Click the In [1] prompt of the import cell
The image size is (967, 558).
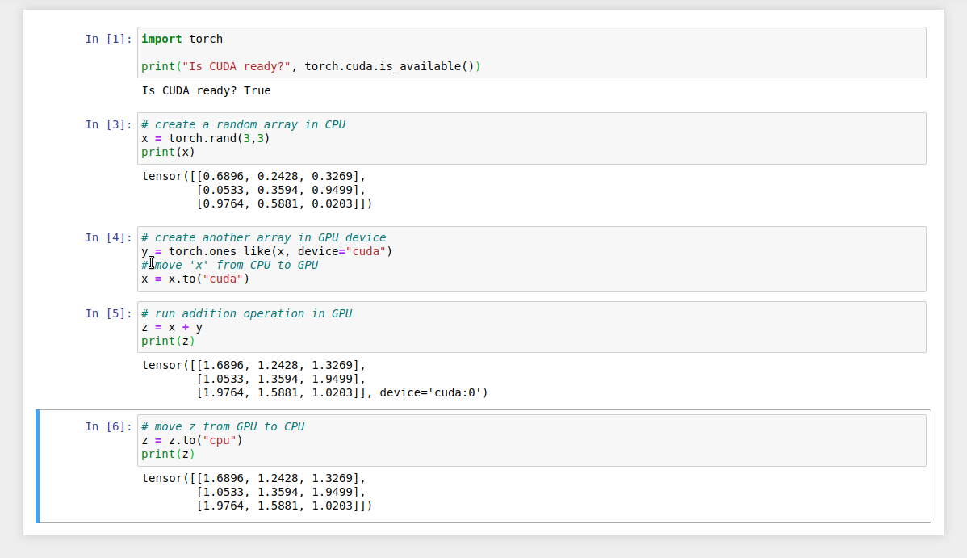(x=107, y=38)
